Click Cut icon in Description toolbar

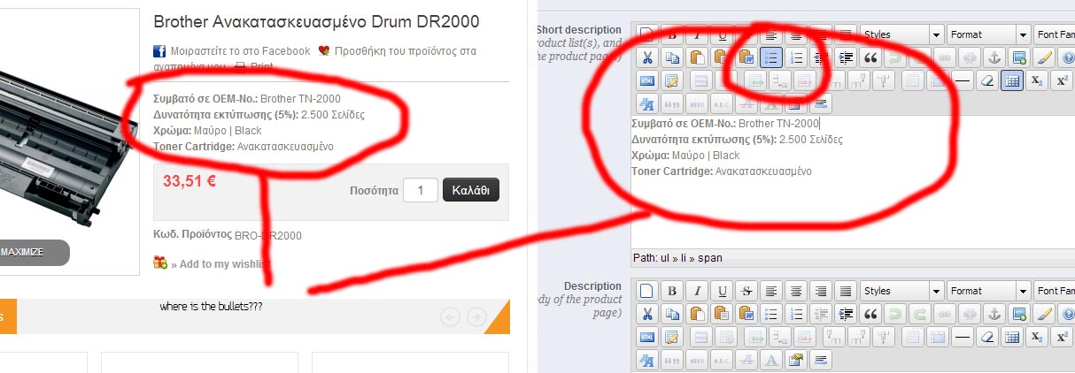coord(647,314)
